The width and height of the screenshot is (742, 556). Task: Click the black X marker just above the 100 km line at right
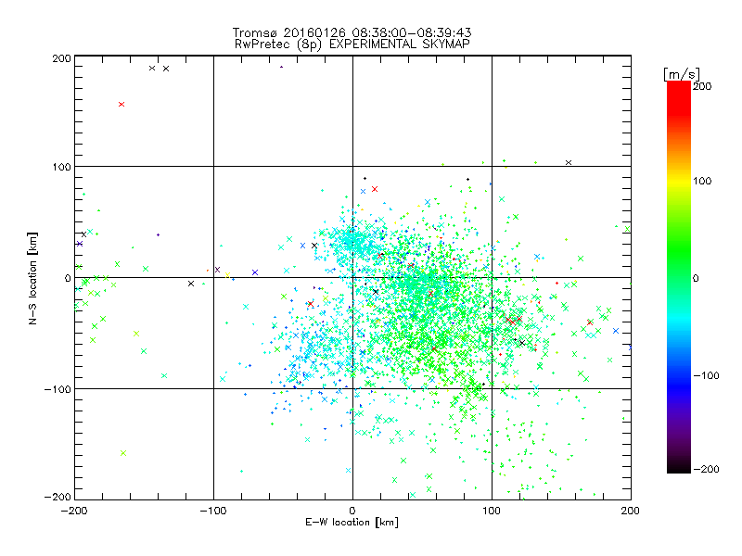coord(569,163)
